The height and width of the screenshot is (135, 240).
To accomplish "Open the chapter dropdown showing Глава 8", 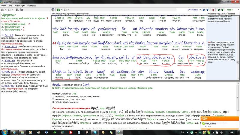I will click(229, 10).
